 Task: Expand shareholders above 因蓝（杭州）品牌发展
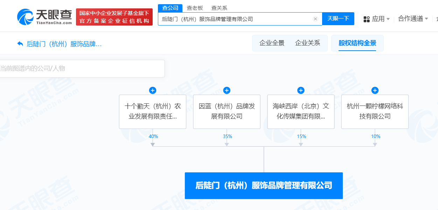227,90
